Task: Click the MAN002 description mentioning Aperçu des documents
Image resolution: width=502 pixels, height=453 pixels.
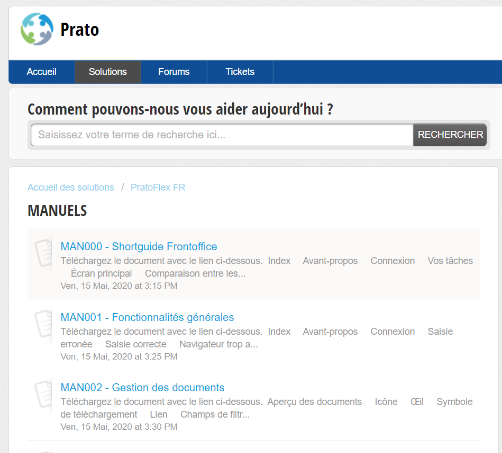Action: tap(267, 408)
